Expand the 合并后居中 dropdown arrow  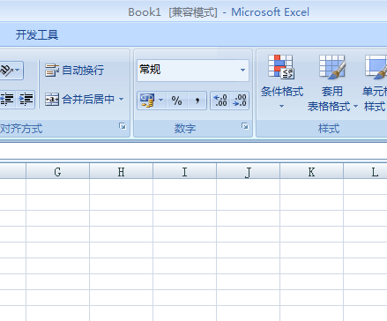pos(121,100)
